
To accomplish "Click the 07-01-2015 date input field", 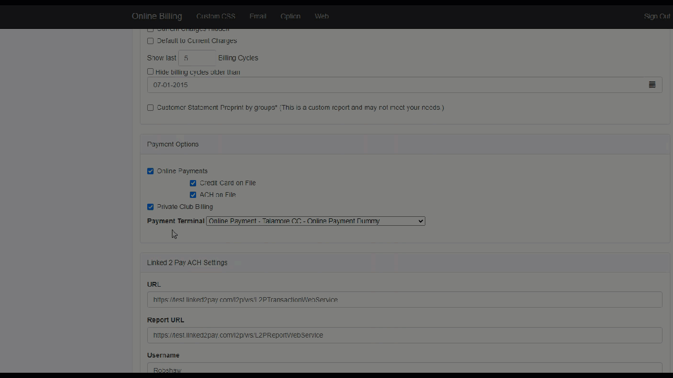I will pyautogui.click(x=394, y=85).
